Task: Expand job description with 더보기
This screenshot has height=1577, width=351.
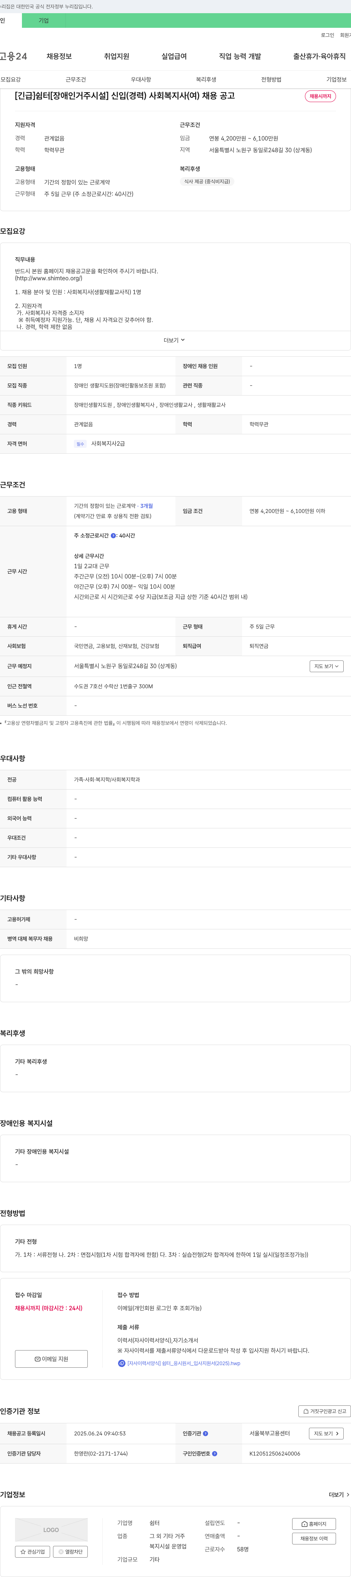Action: (174, 340)
